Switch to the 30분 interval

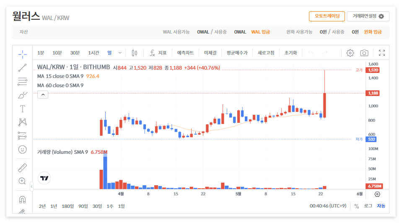75,53
